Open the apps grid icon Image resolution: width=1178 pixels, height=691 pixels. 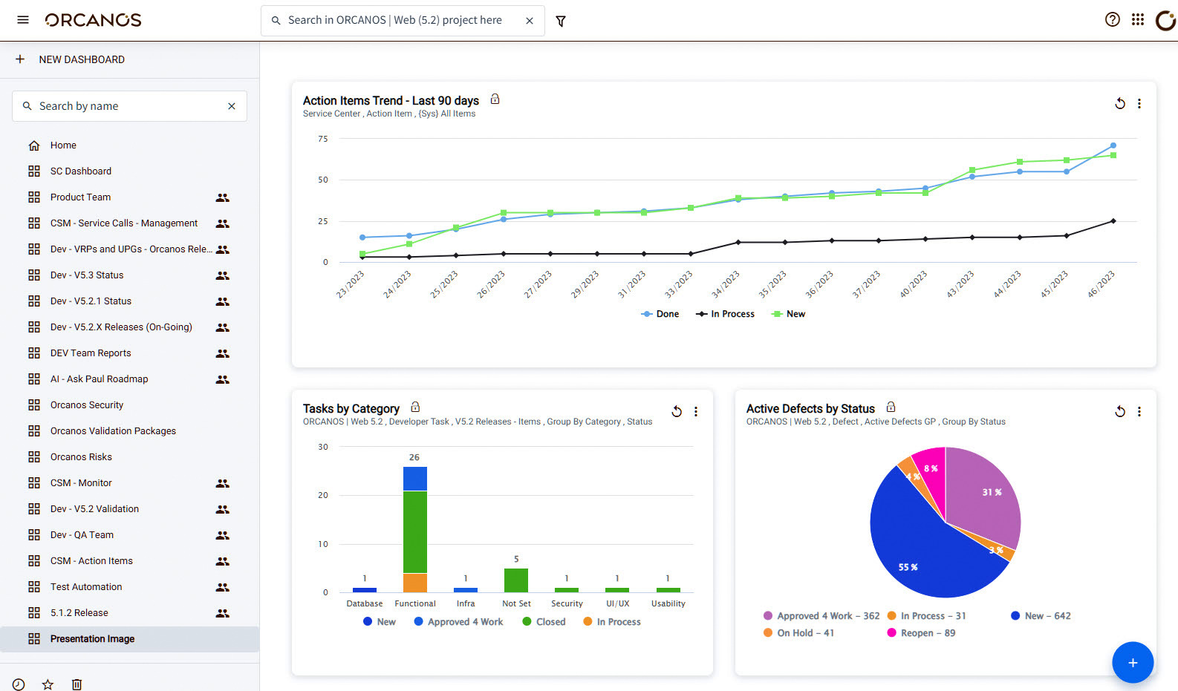pos(1138,20)
